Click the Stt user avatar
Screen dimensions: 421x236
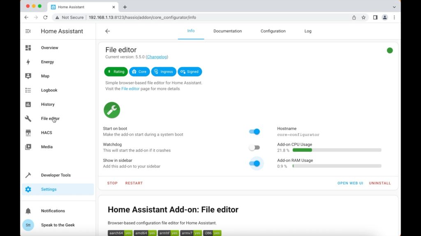click(x=28, y=225)
